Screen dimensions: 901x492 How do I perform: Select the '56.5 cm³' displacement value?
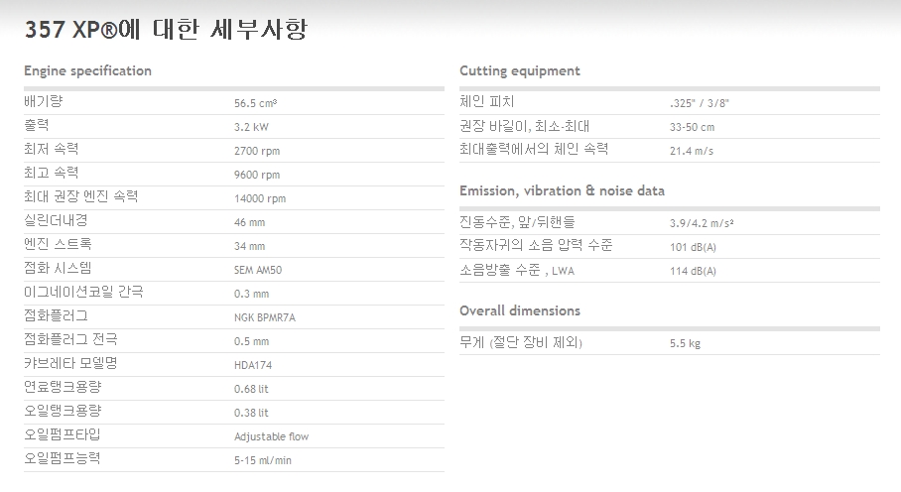256,103
